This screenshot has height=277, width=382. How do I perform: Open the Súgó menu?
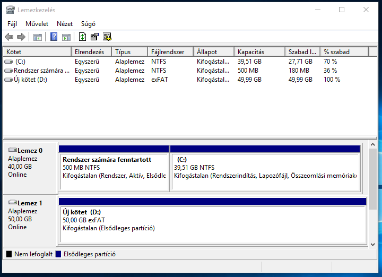pos(88,24)
